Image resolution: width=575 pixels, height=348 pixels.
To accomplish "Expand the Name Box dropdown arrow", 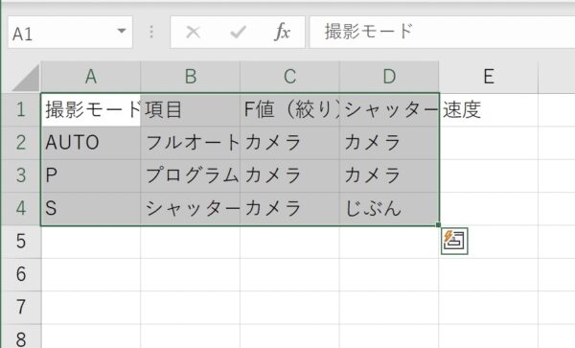I will [122, 32].
